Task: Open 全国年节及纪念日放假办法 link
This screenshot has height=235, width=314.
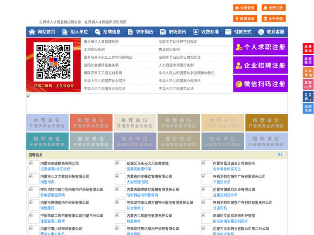Action: tap(180, 57)
